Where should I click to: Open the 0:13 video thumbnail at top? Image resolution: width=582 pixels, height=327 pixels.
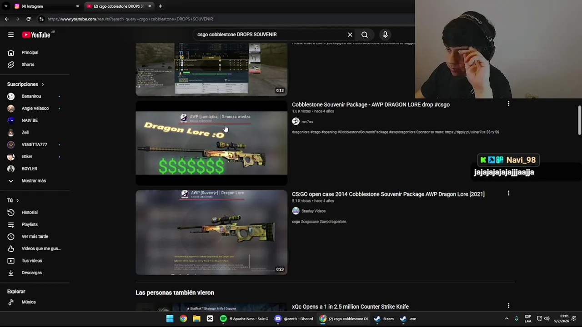(x=211, y=69)
